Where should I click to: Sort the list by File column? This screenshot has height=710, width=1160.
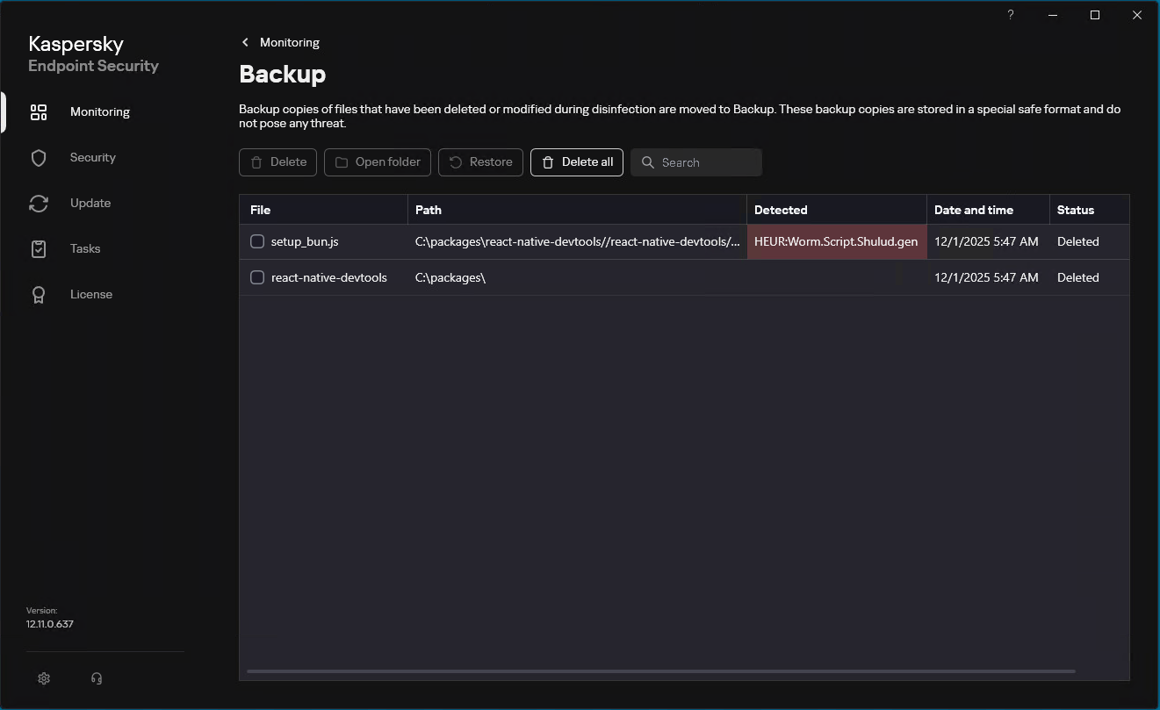[260, 210]
